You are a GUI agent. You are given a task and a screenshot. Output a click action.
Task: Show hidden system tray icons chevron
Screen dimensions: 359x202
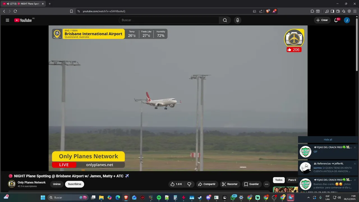pyautogui.click(x=308, y=198)
